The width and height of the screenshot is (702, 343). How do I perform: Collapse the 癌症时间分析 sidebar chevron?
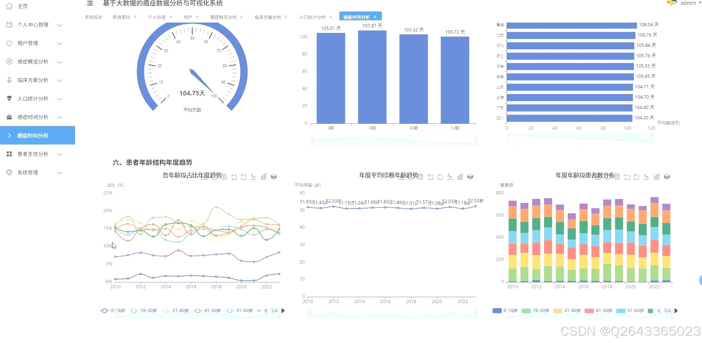tap(60, 117)
